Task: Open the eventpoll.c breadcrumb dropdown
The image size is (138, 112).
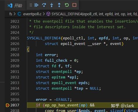Action: click(32, 14)
